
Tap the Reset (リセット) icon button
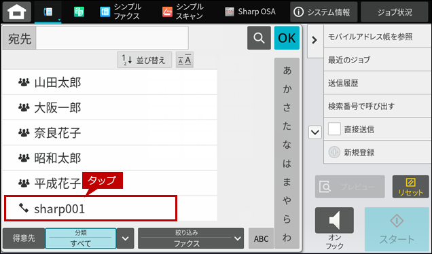410,187
